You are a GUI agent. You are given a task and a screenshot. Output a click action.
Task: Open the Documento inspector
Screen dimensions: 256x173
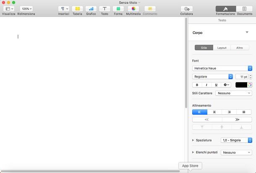[x=244, y=9]
